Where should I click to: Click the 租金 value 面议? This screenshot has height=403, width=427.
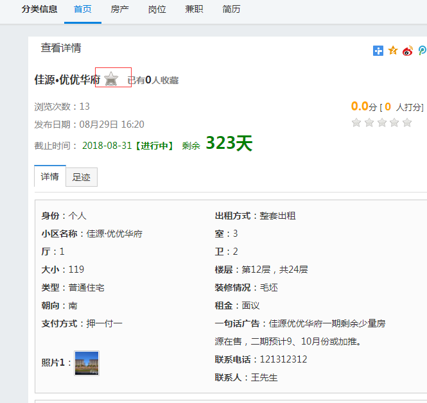point(251,305)
